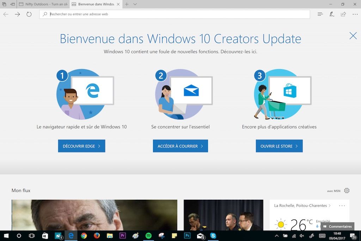The image size is (361, 241).
Task: Close the Bienvenue dans Windows tab
Action: coord(118,4)
